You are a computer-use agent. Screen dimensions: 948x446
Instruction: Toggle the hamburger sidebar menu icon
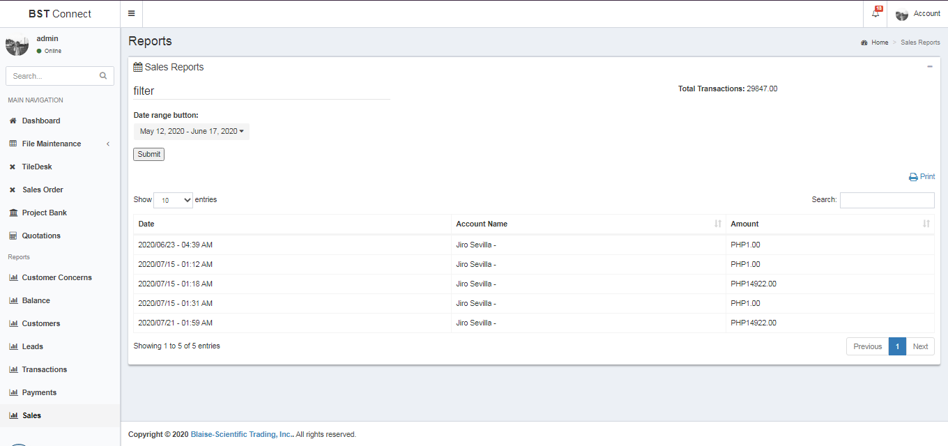(x=131, y=14)
